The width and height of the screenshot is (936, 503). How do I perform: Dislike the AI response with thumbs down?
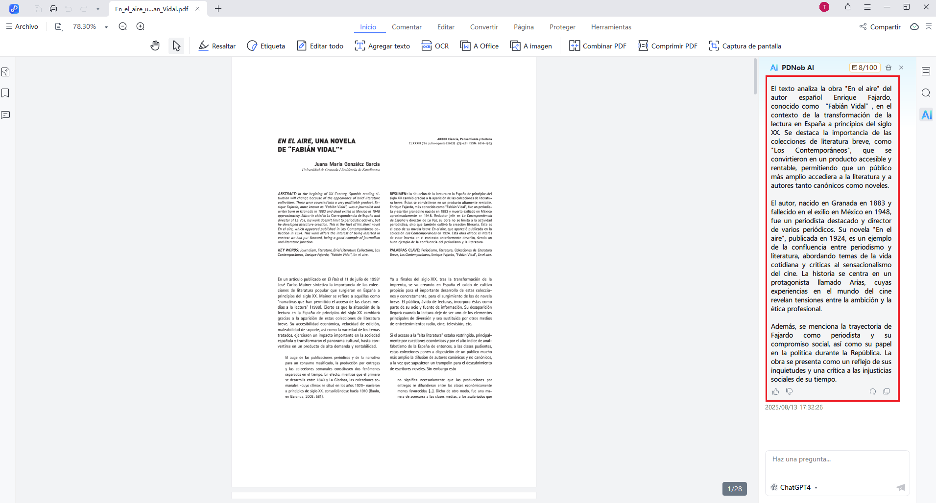coord(789,391)
